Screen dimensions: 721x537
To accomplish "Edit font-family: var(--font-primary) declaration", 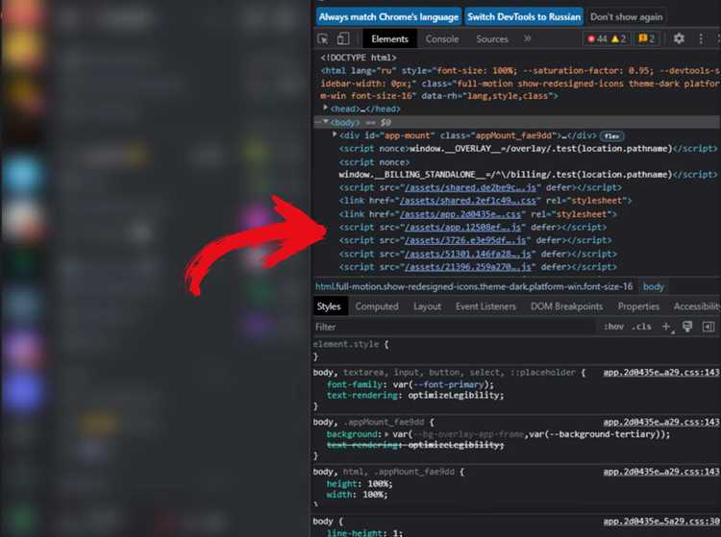I will (x=410, y=384).
